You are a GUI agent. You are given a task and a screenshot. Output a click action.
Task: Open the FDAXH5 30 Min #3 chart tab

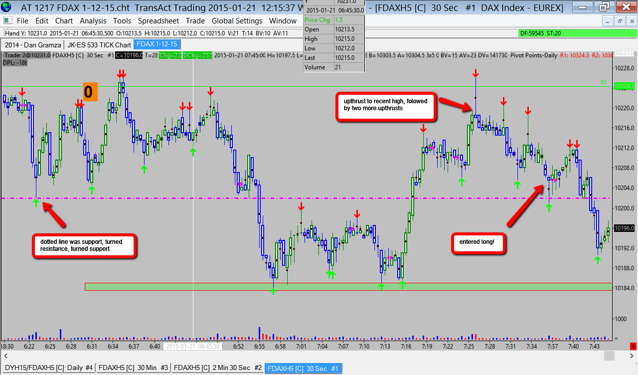pyautogui.click(x=134, y=368)
